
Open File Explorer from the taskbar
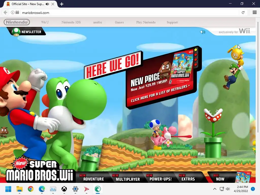click(19, 189)
